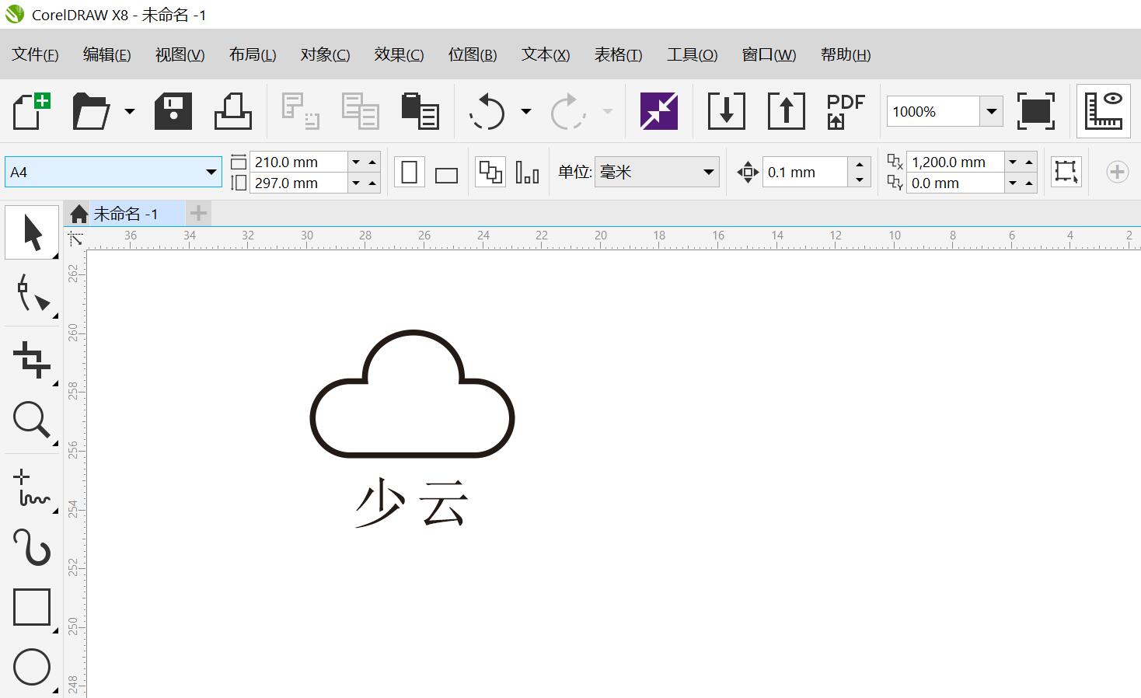Pick the Rectangle tool

(32, 607)
